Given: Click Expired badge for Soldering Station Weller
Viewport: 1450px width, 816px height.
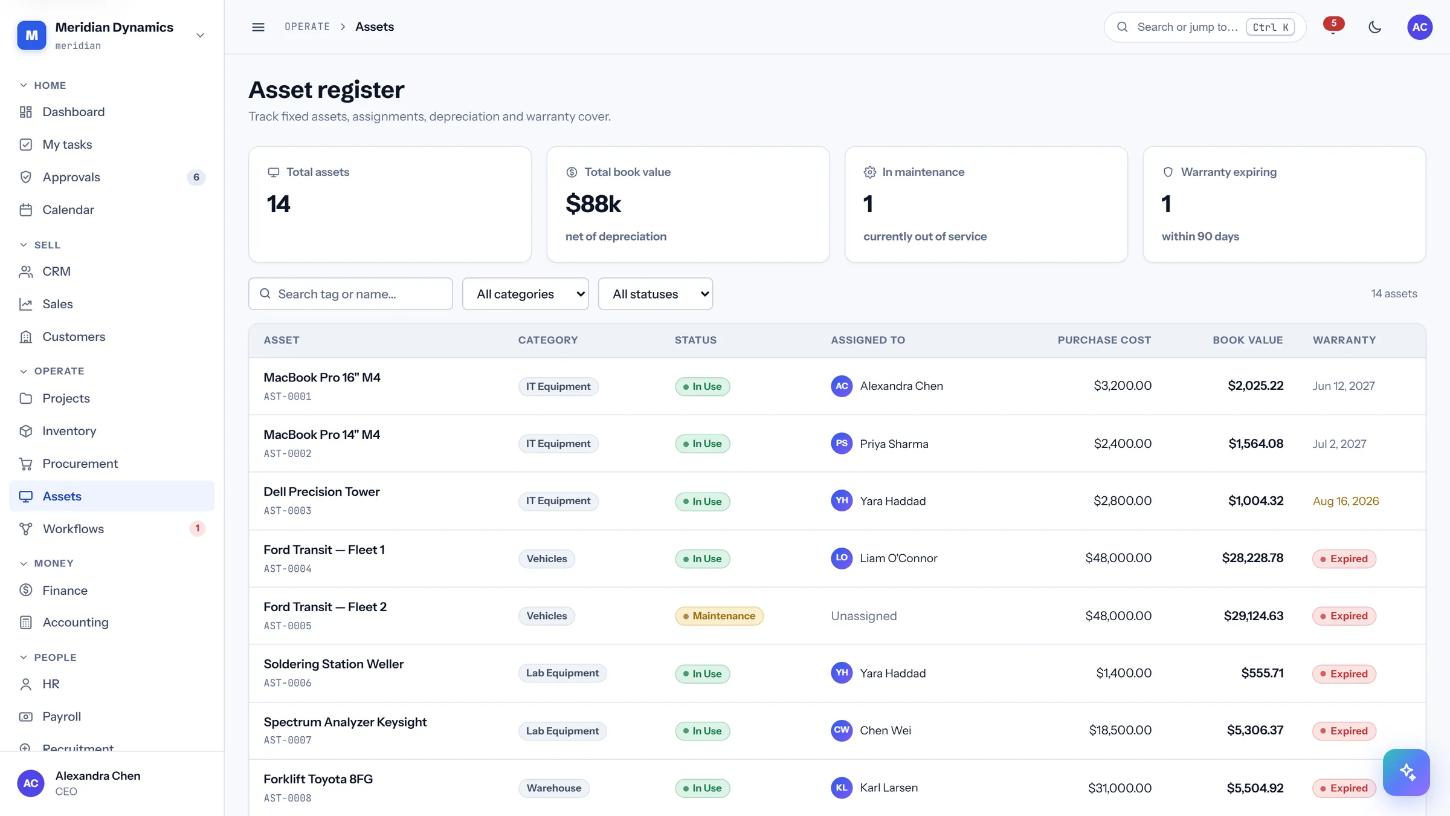Looking at the screenshot, I should pos(1344,673).
